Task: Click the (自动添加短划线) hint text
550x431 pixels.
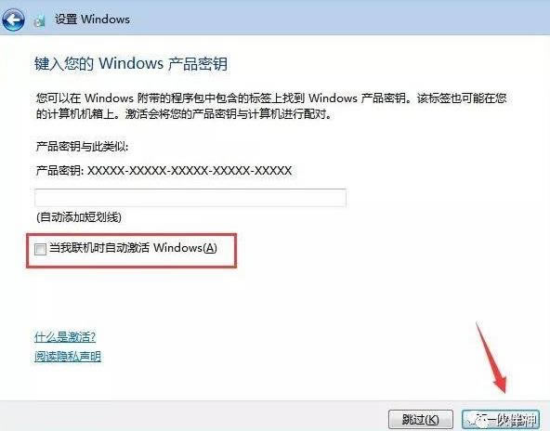Action: click(x=79, y=217)
